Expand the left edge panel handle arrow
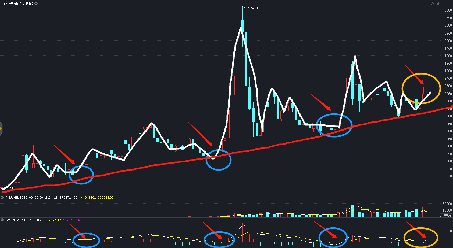 1,129
